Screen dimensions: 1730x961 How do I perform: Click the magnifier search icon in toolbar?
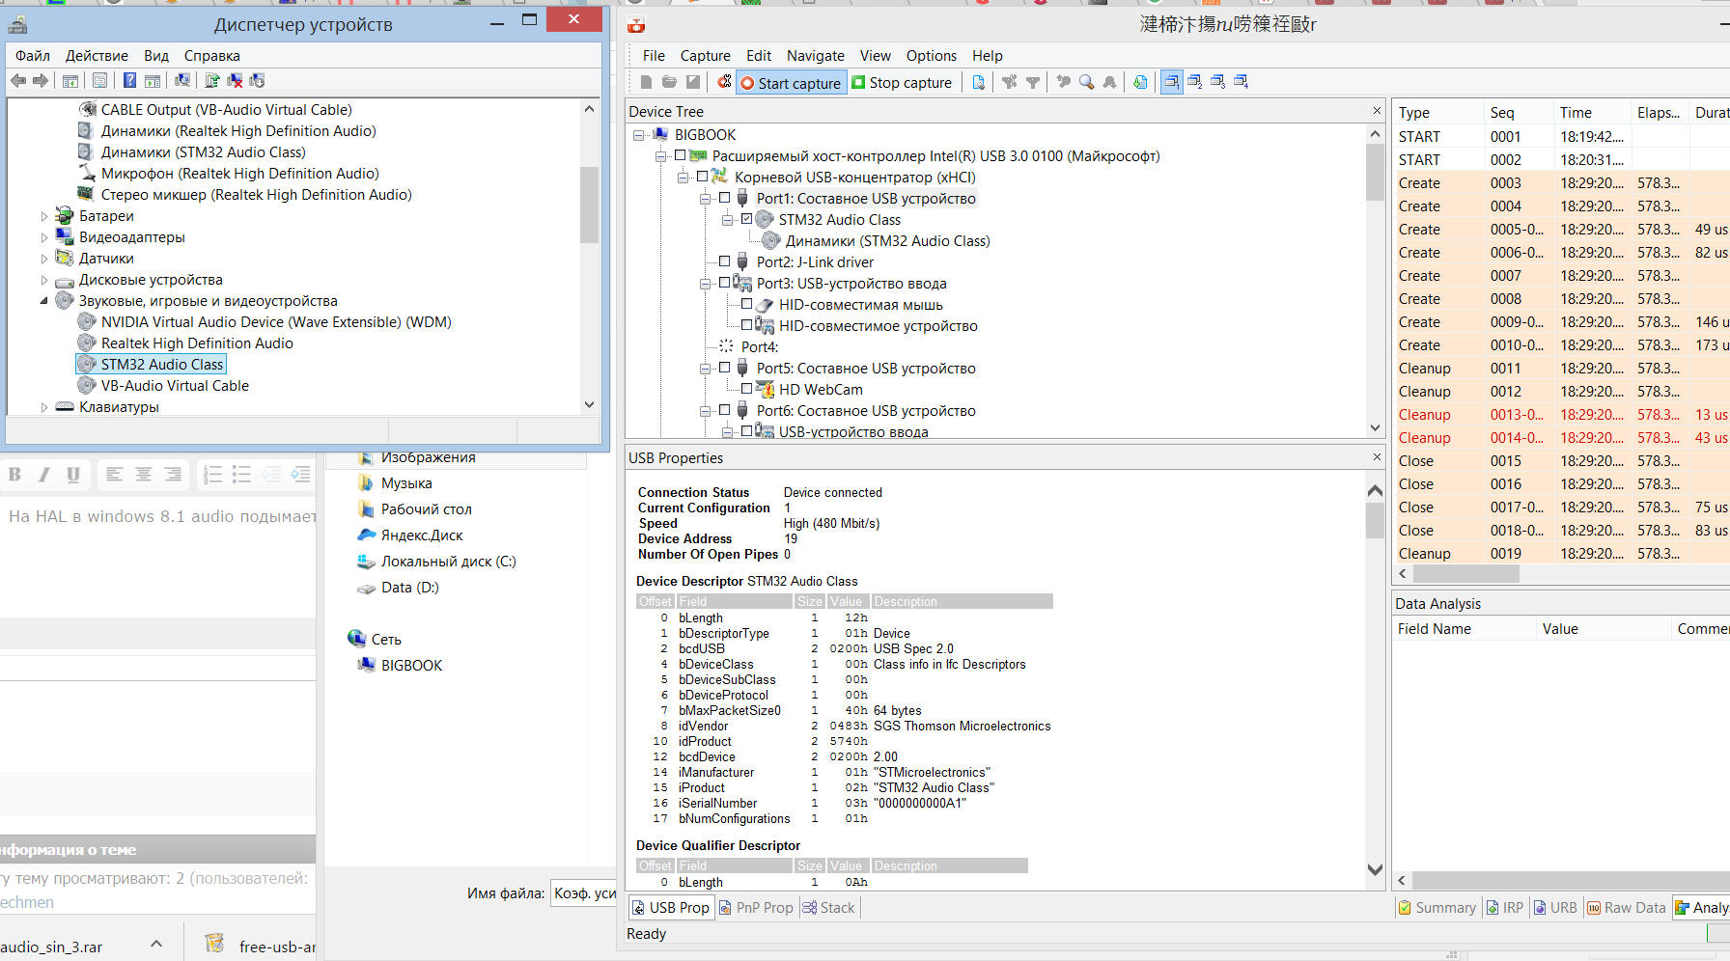(1086, 82)
